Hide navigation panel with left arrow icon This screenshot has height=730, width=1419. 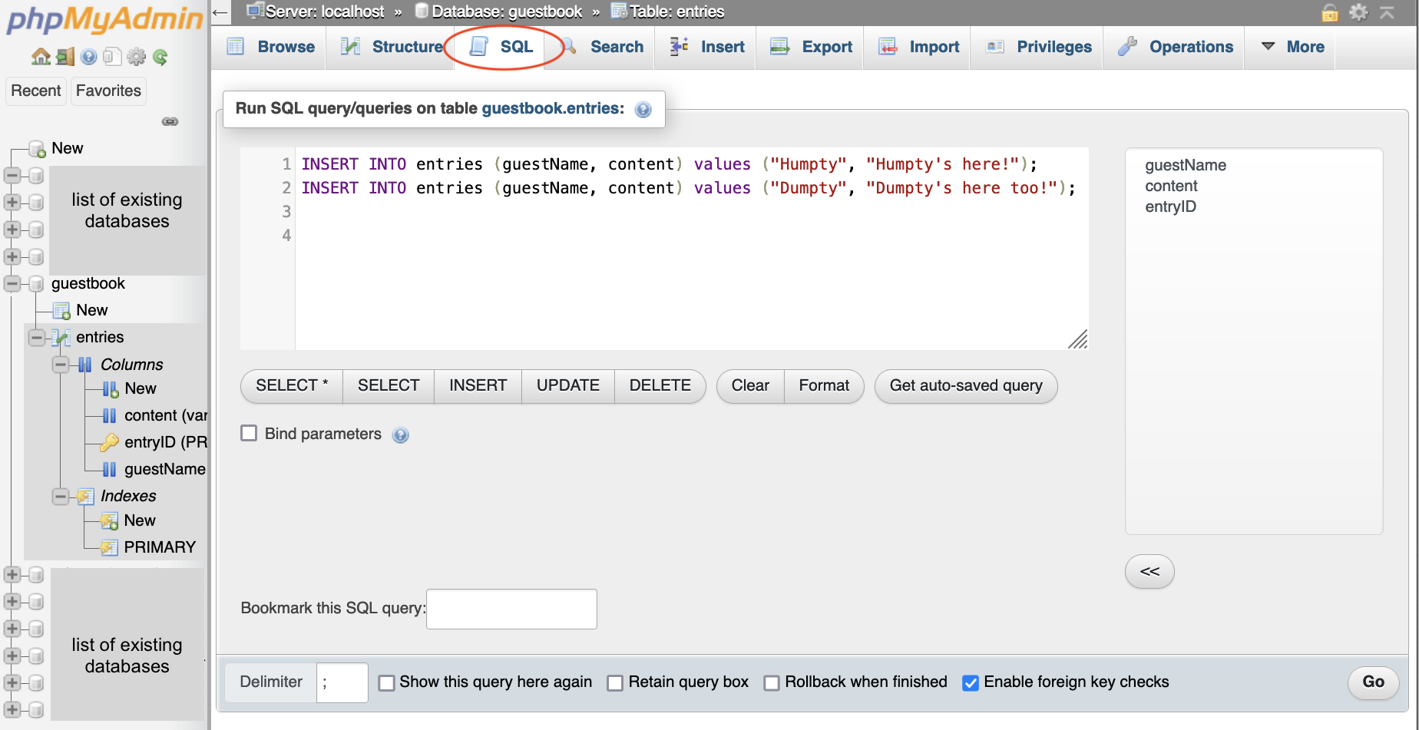(x=220, y=12)
